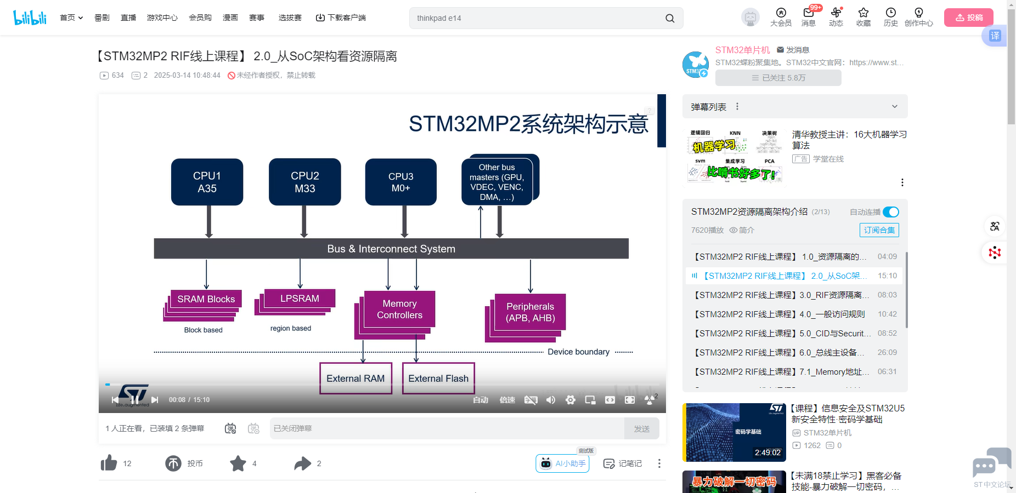Click the video progress bar
1016x493 pixels.
(x=382, y=385)
